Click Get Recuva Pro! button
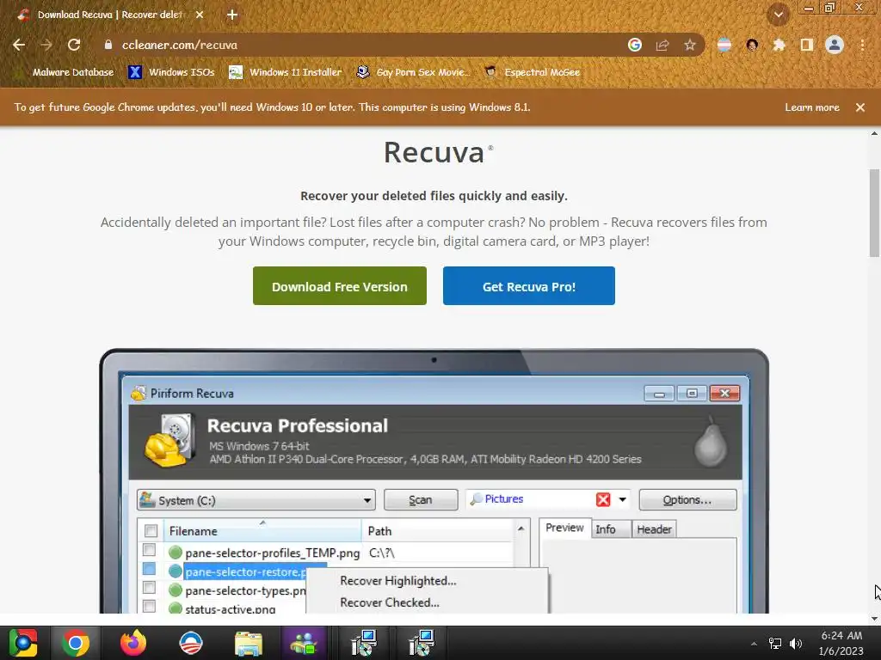 coord(529,286)
